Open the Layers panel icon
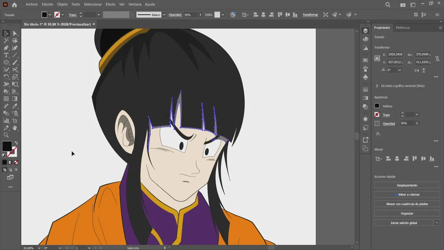The width and height of the screenshot is (444, 250). (x=365, y=31)
